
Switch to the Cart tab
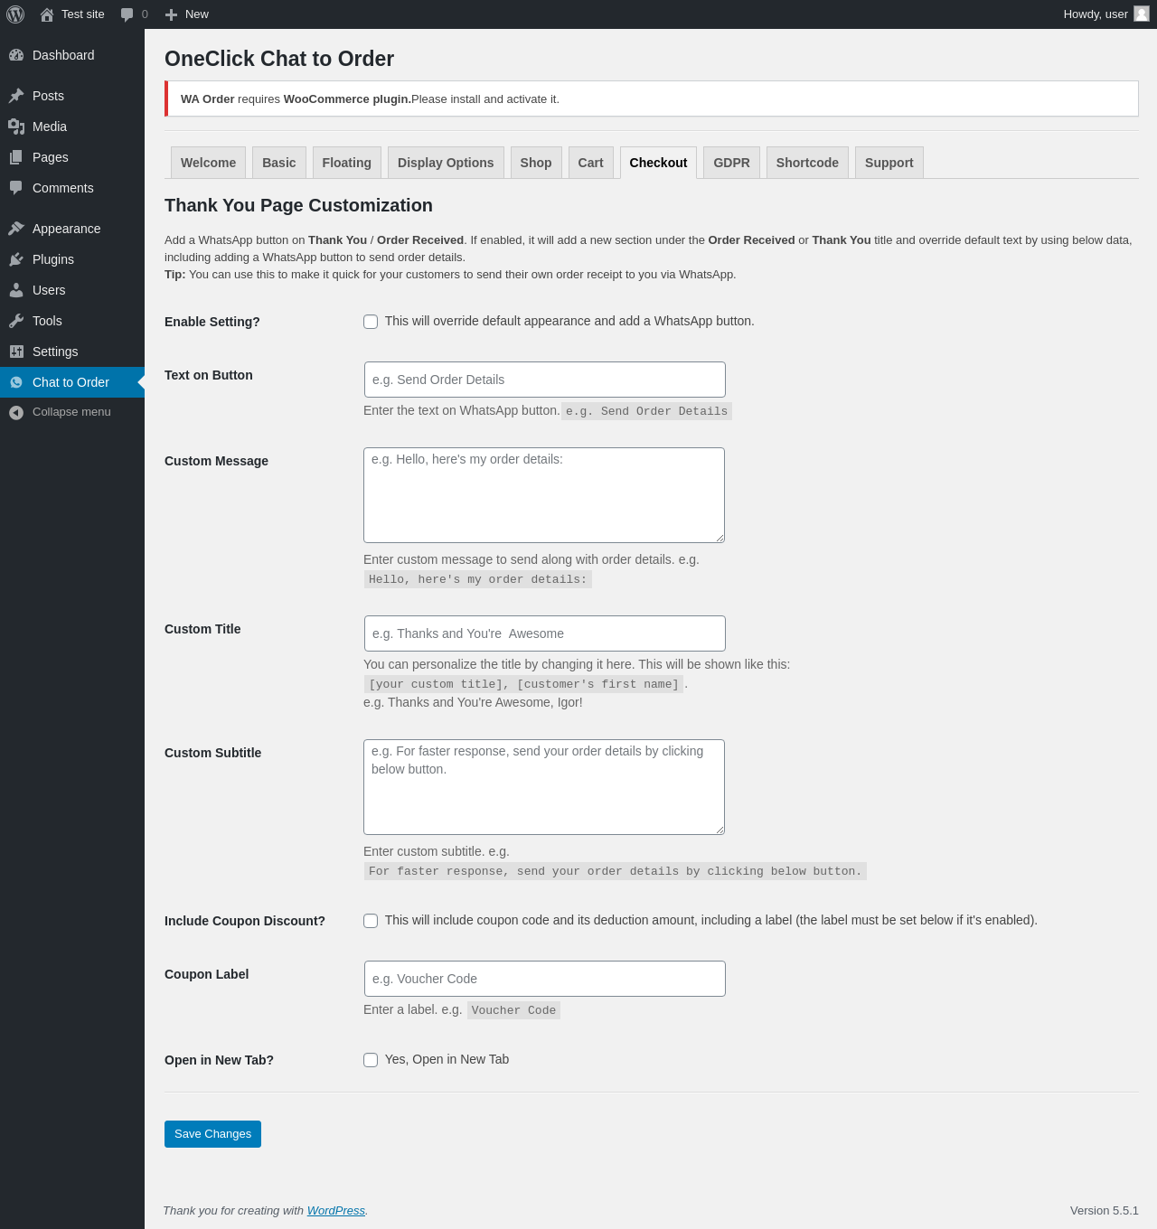(591, 163)
